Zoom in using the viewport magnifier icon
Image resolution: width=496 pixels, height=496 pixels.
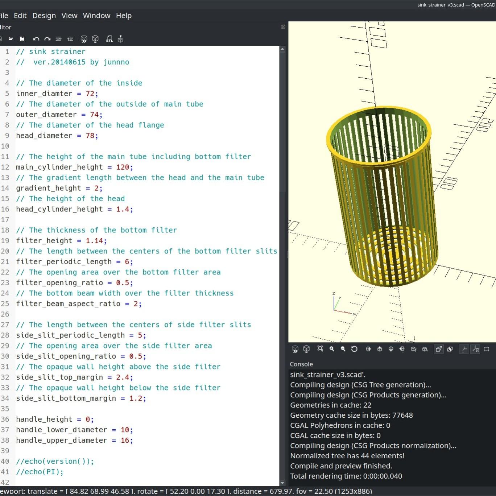(331, 349)
